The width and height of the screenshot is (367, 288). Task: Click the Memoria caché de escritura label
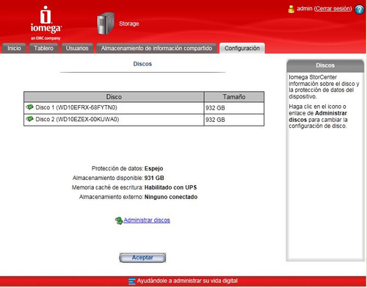[x=107, y=187]
